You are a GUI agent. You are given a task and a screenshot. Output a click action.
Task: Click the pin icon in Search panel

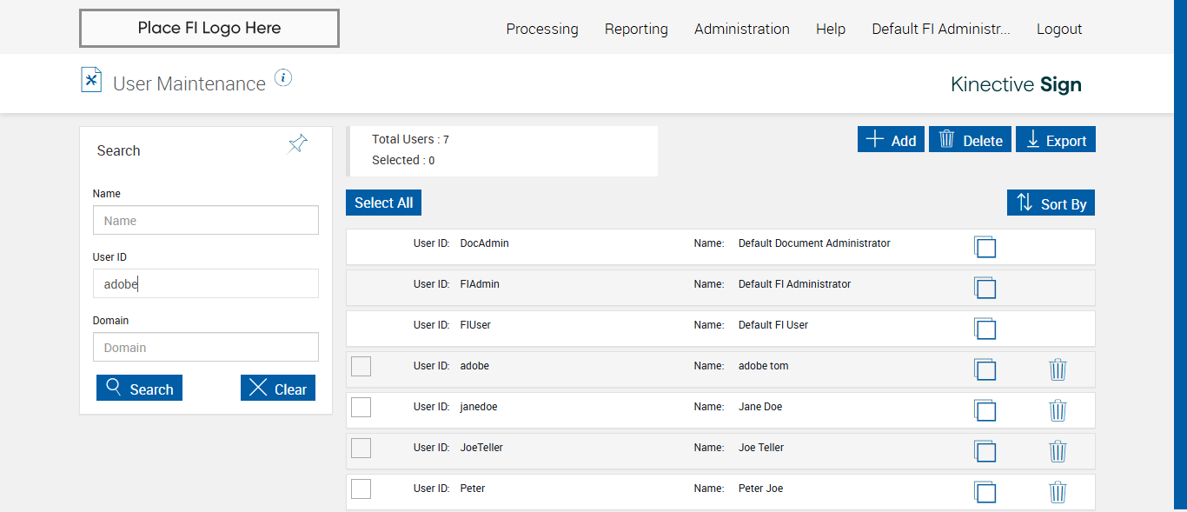point(298,144)
